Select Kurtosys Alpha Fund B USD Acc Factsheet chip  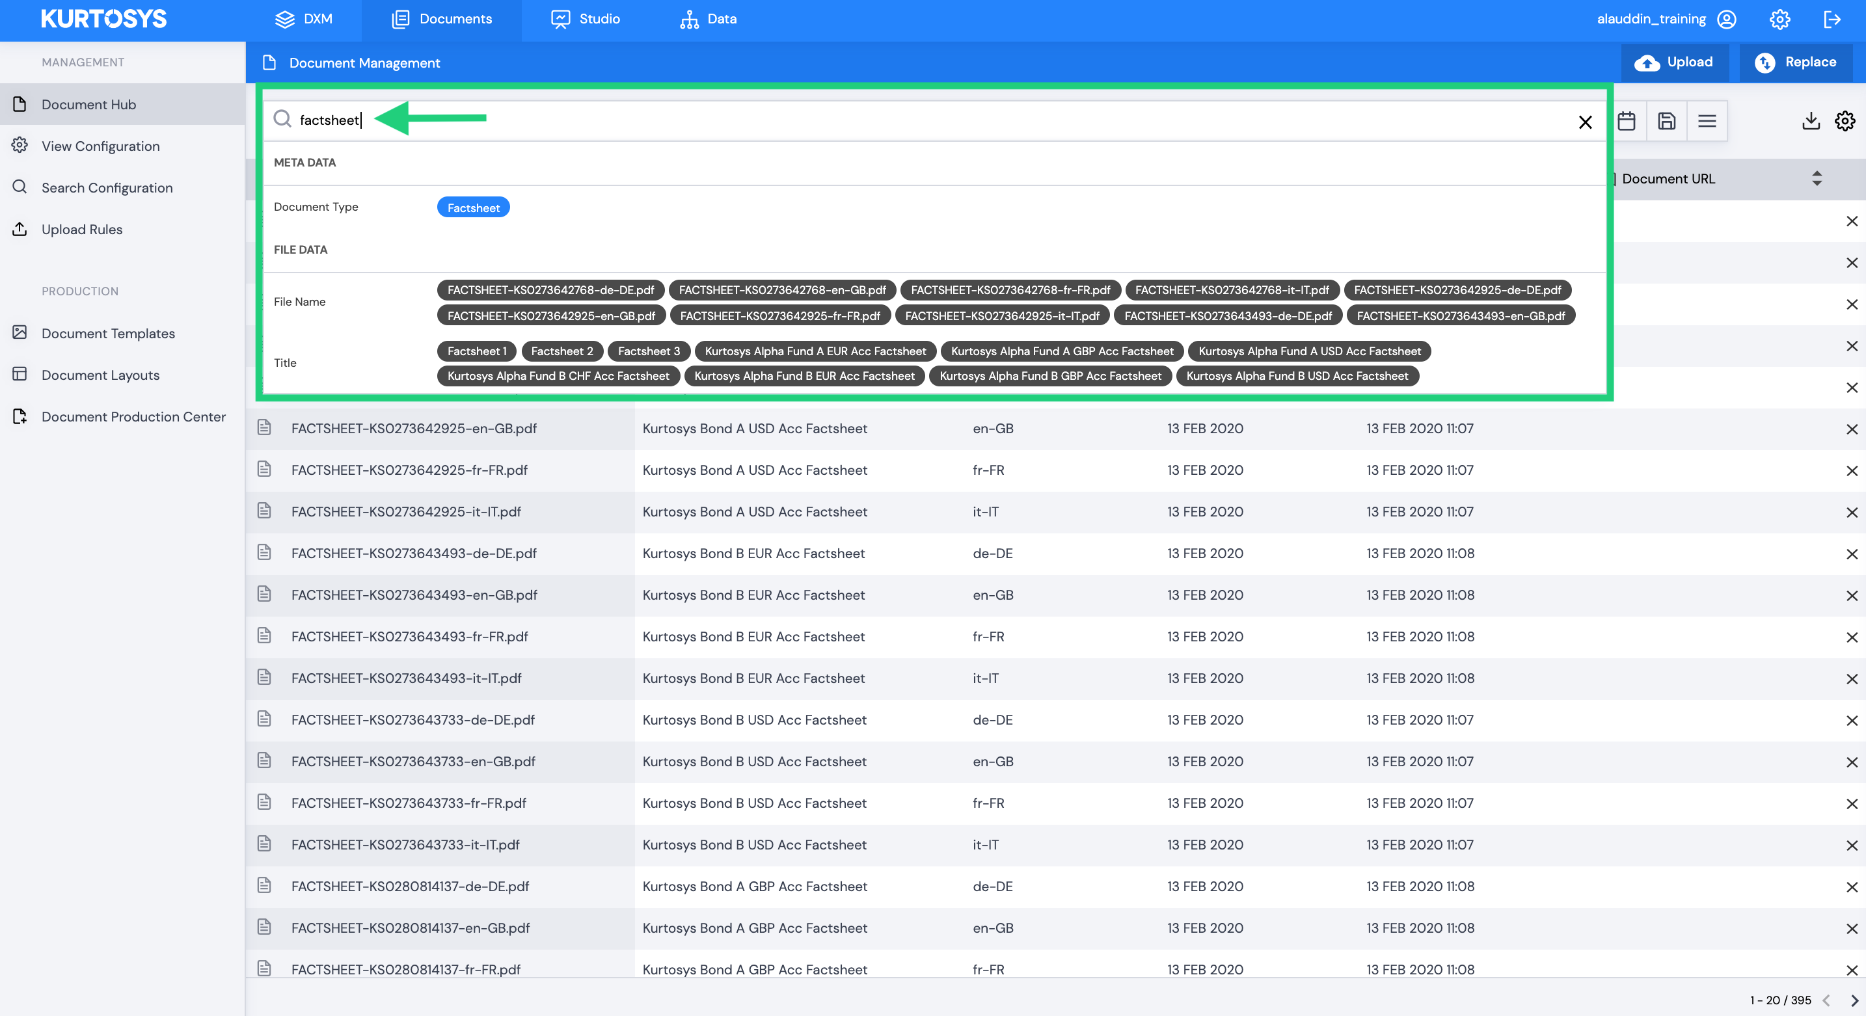[1297, 376]
